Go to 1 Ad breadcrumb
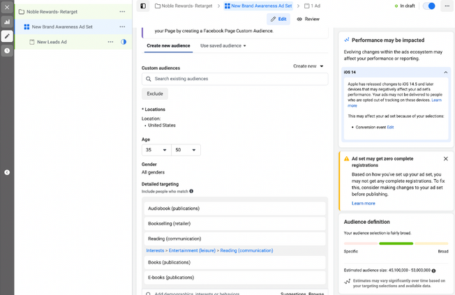The image size is (455, 295). [312, 6]
